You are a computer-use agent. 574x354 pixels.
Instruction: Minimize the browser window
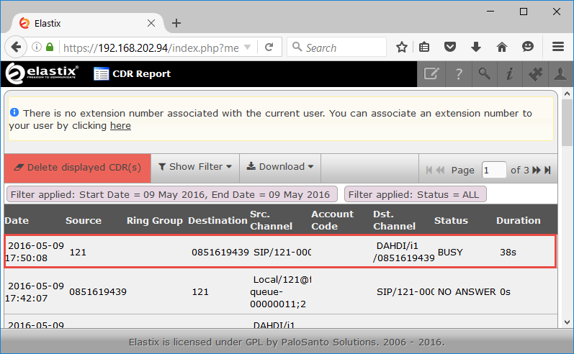point(490,12)
